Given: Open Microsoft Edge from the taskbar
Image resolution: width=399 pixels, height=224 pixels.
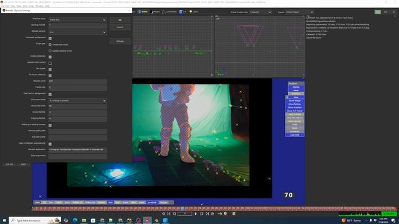Looking at the screenshot, I should (x=75, y=220).
